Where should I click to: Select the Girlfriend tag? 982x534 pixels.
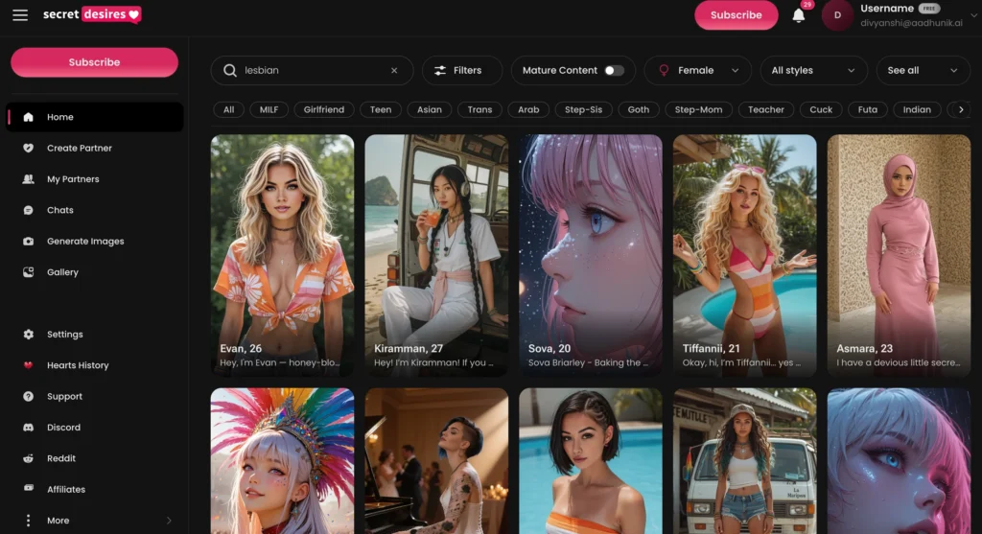click(324, 109)
